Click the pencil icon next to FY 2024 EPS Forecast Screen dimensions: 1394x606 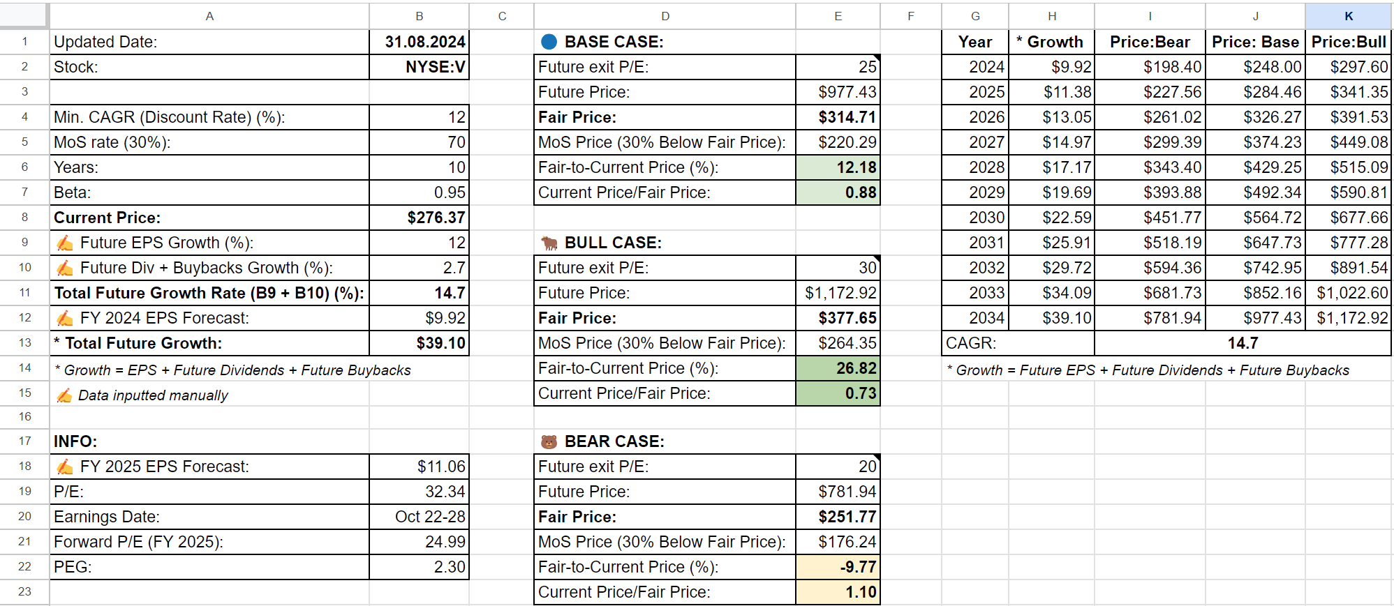click(64, 318)
